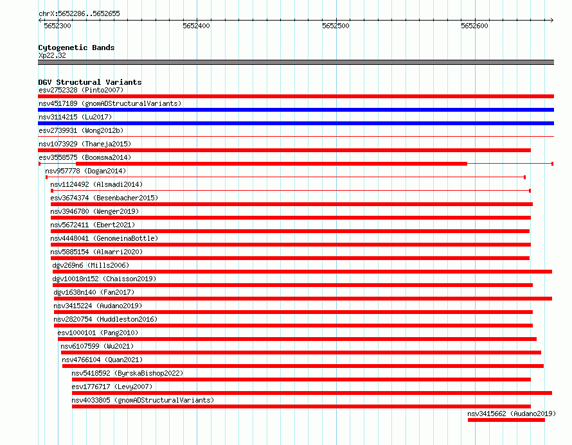This screenshot has height=445, width=572.
Task: Select nsv3415662 (Audano2019) label
Action: 512,414
